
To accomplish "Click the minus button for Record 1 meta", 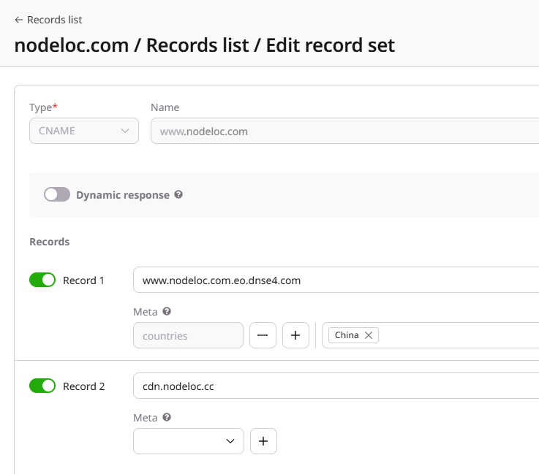I will [263, 335].
